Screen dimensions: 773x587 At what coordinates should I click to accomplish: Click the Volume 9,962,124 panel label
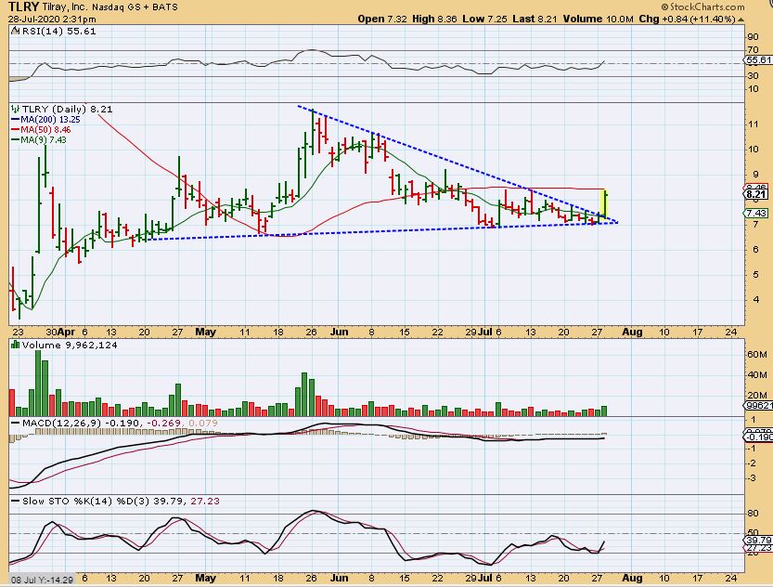[x=70, y=345]
